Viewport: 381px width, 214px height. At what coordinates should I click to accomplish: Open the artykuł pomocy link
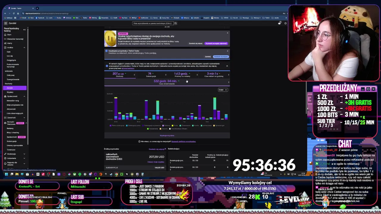[x=128, y=68]
